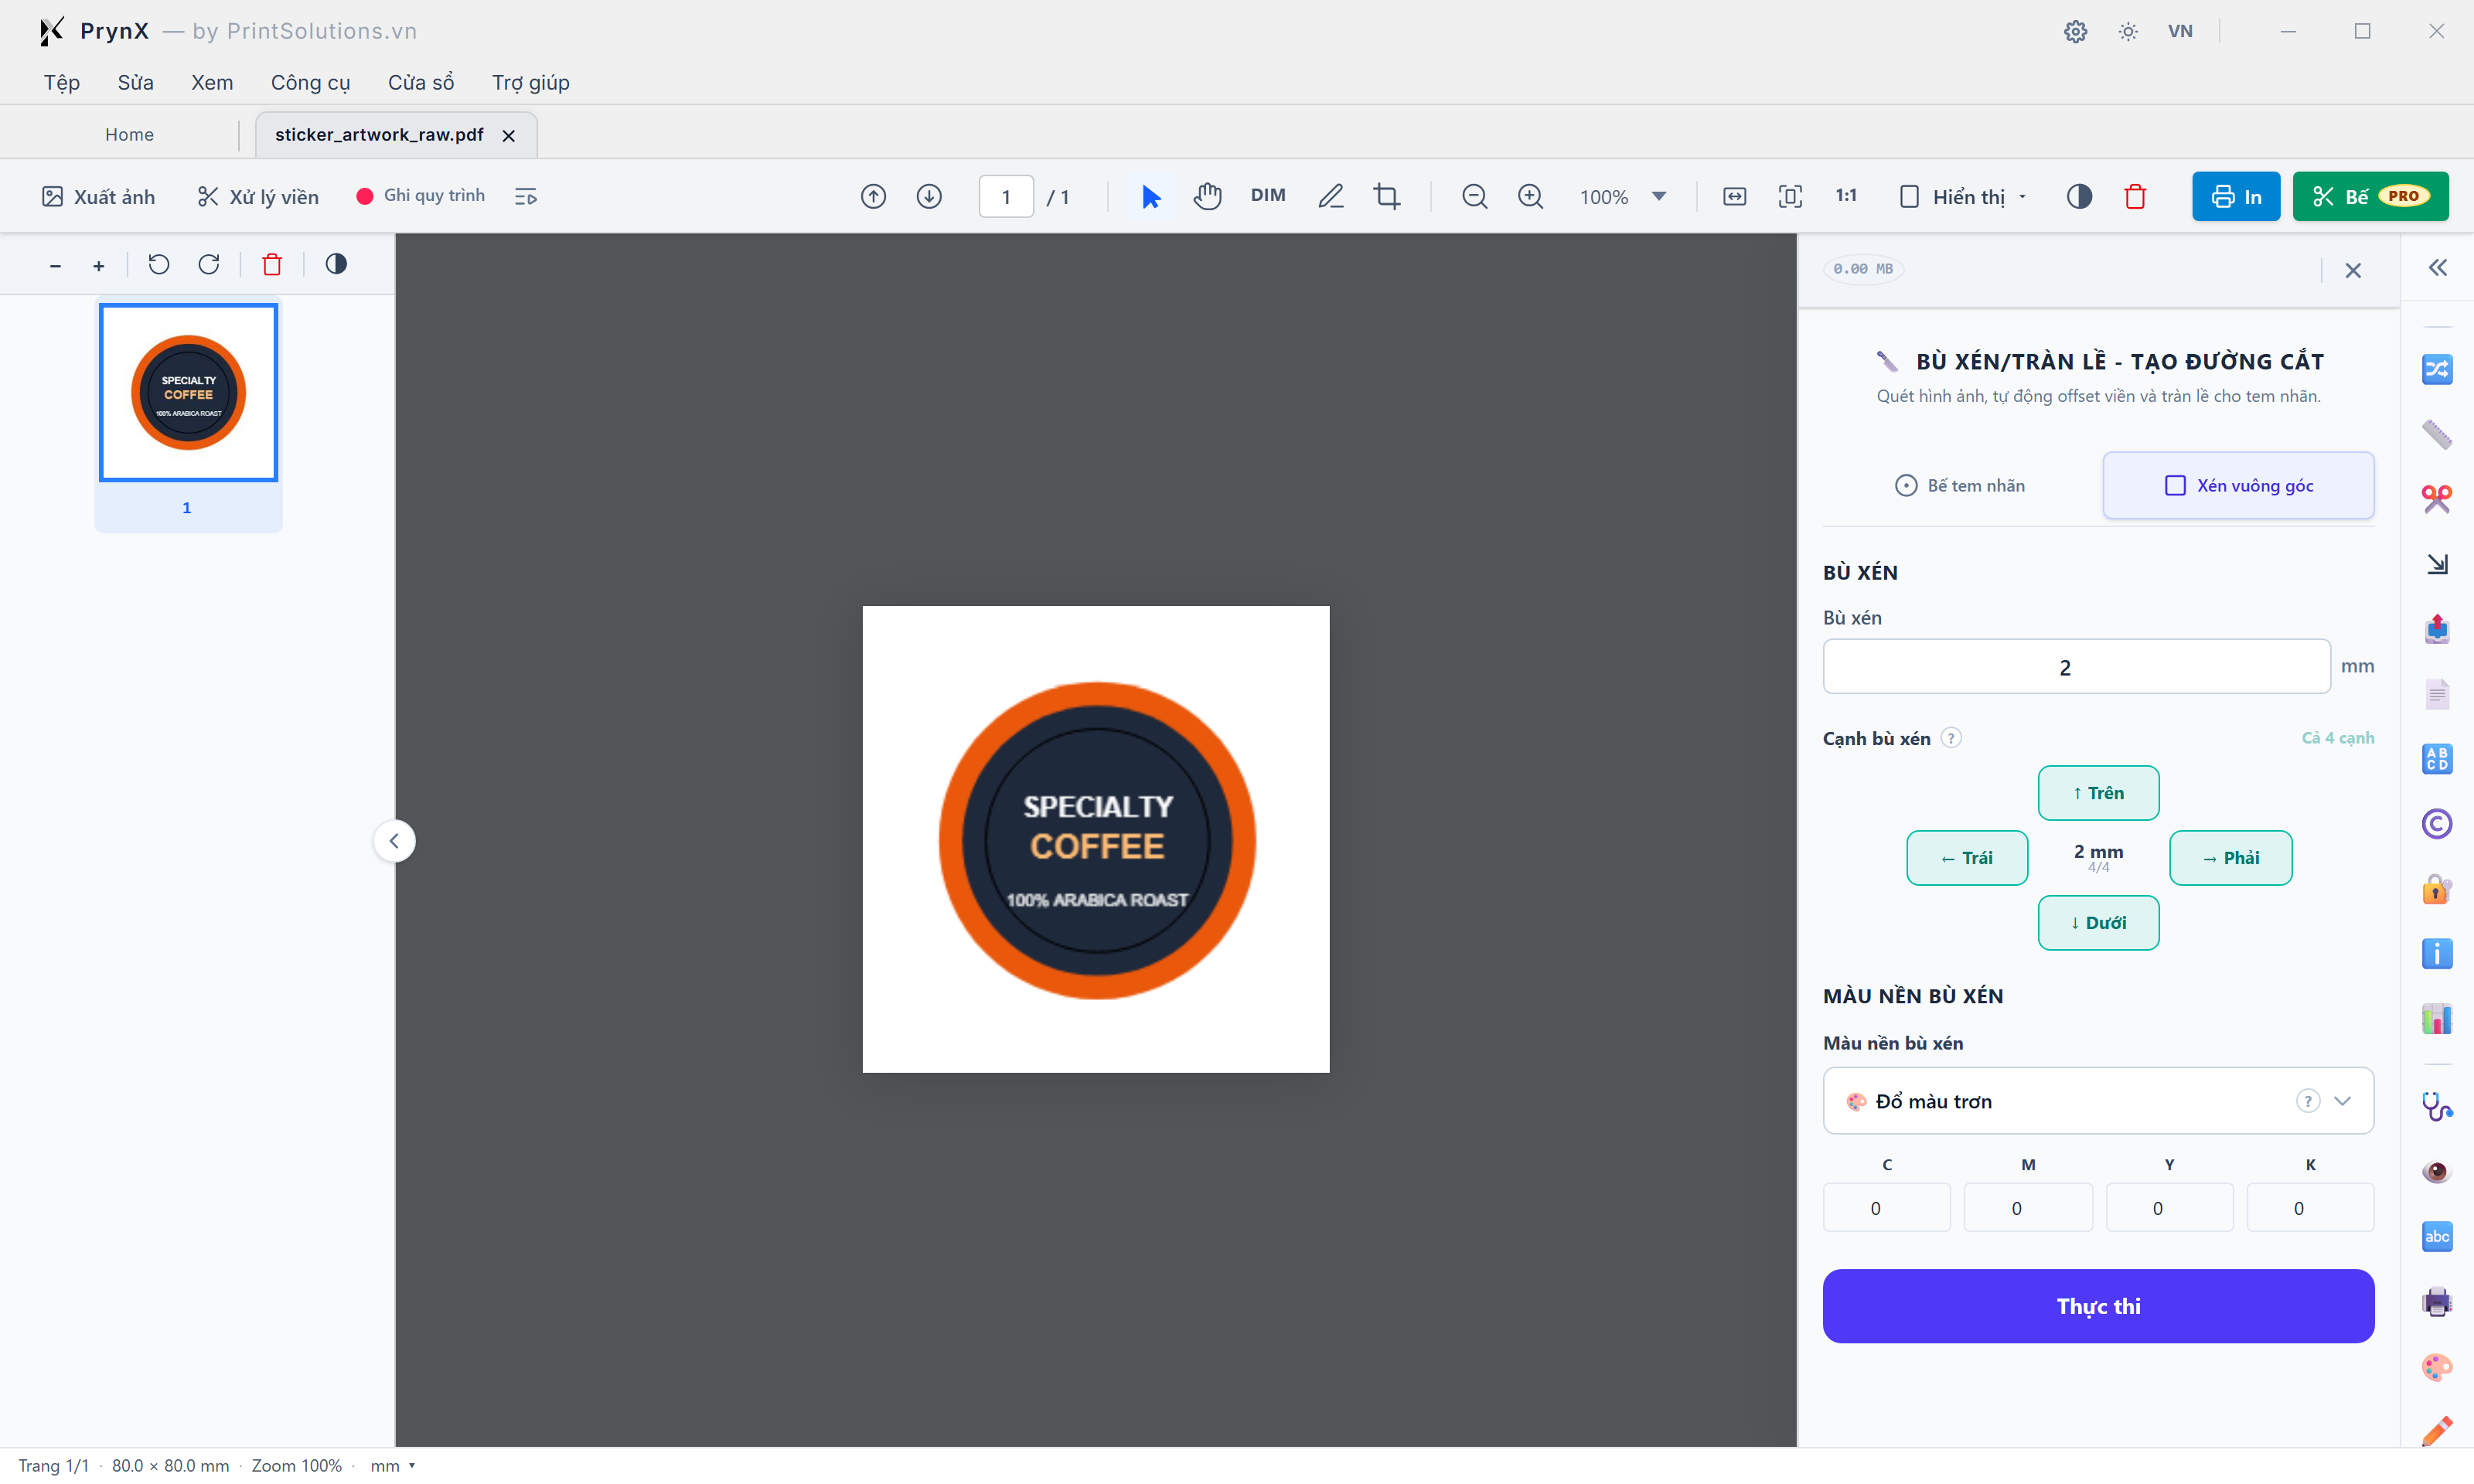Screen dimensions: 2474x1484
Task: Select the Xén vuông góc option
Action: coord(2238,485)
